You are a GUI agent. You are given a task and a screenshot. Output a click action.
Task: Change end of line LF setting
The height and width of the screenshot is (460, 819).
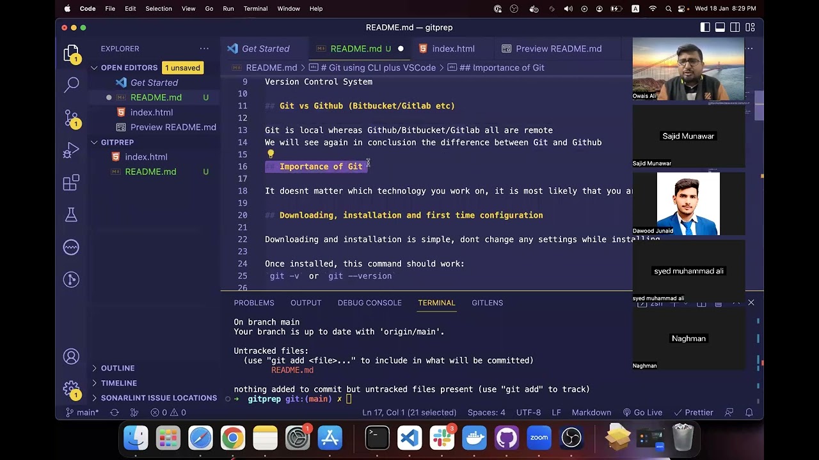click(557, 413)
